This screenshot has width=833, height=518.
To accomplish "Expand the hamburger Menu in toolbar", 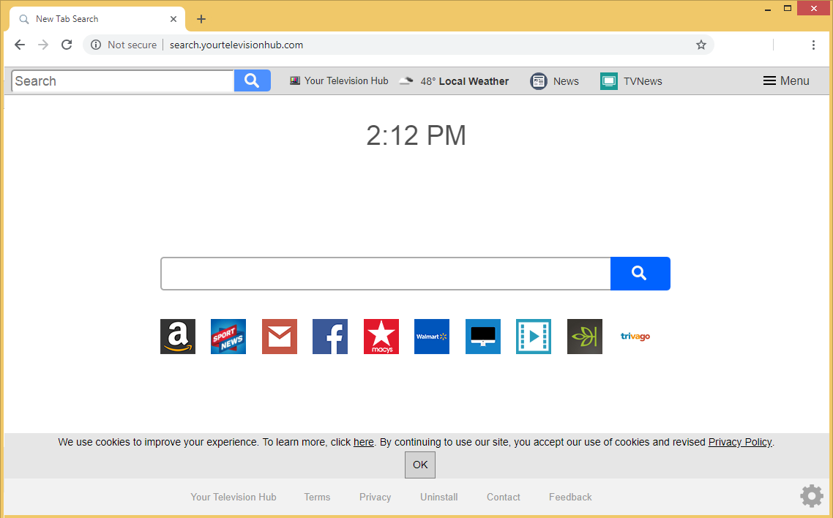I will click(x=786, y=81).
